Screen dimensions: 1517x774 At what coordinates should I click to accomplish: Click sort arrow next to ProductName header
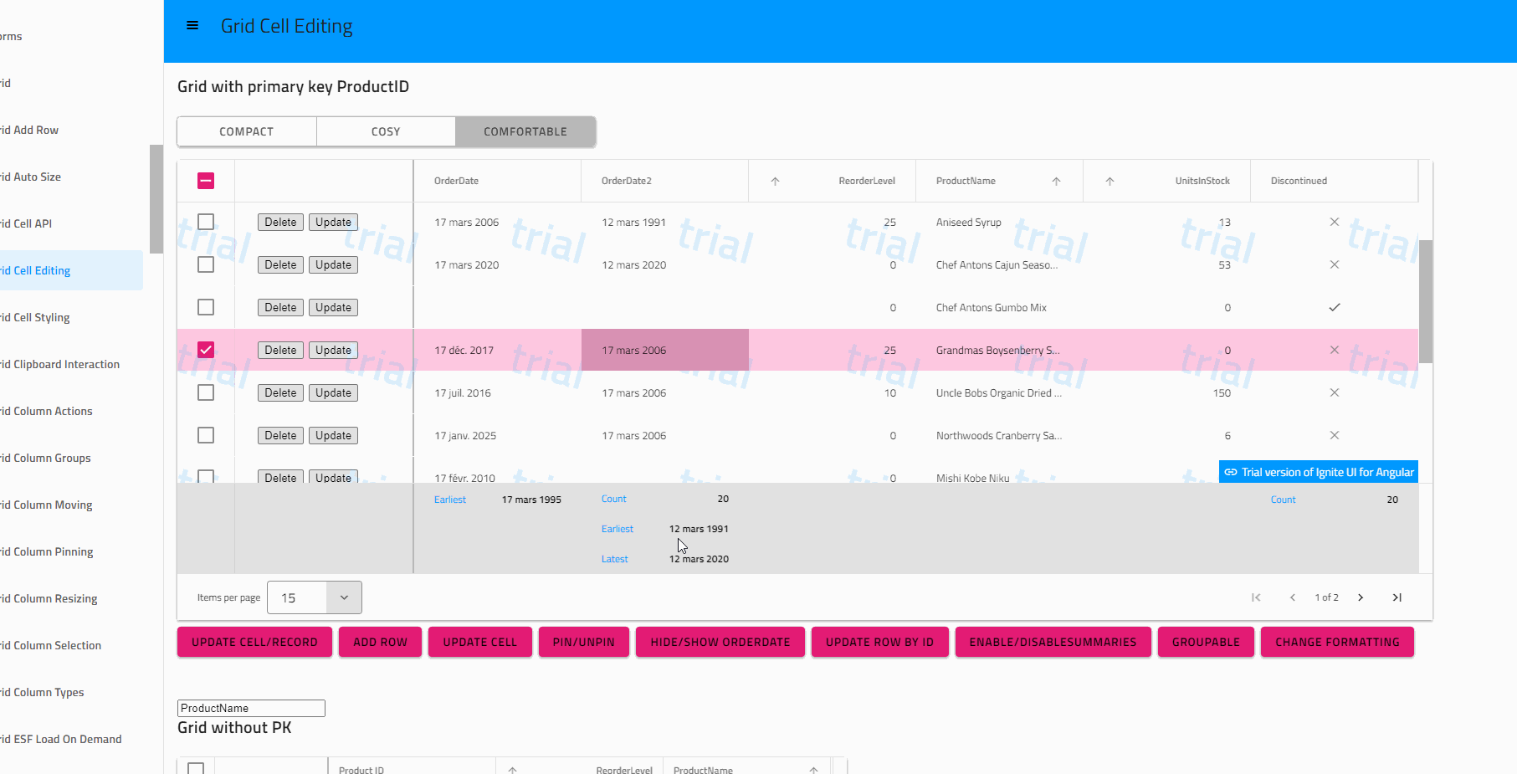[1056, 181]
